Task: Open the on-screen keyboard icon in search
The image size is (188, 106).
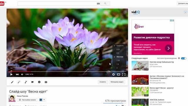Action: point(98,4)
